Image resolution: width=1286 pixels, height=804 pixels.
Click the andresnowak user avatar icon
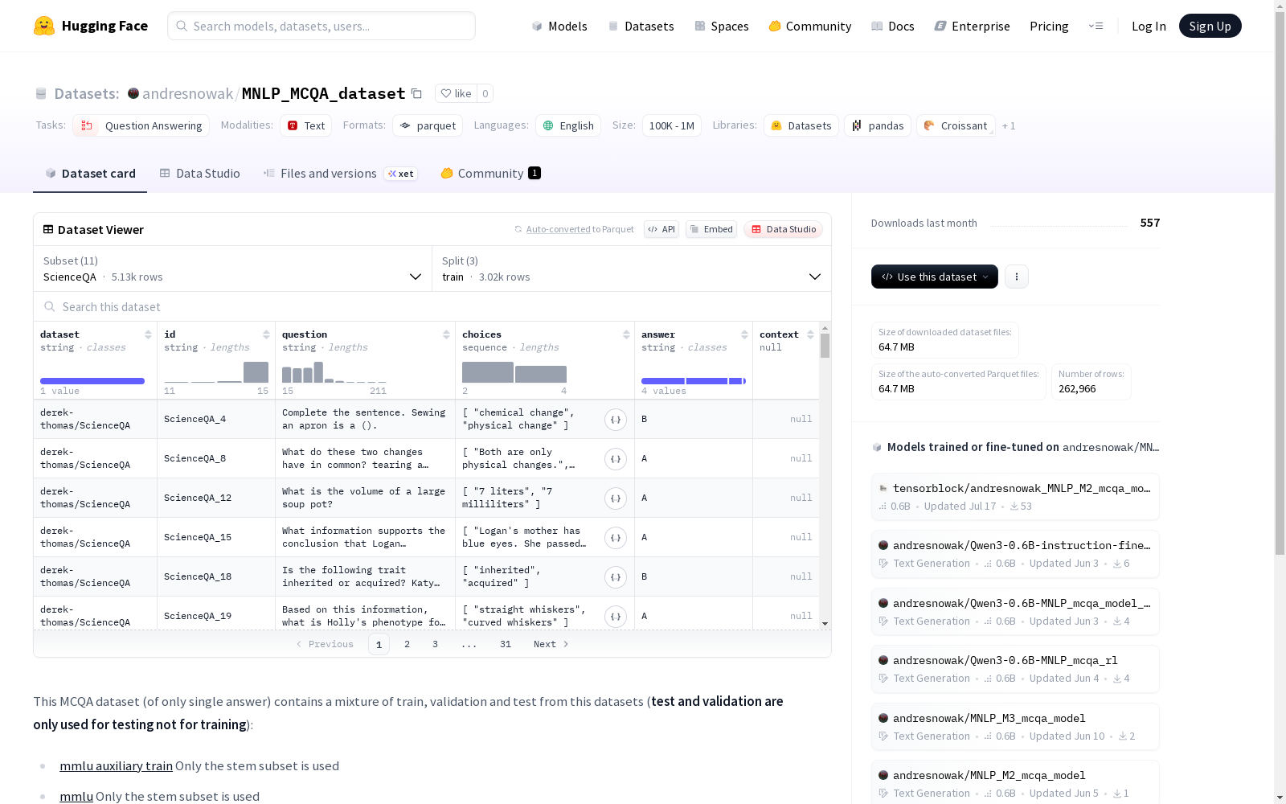pyautogui.click(x=133, y=93)
